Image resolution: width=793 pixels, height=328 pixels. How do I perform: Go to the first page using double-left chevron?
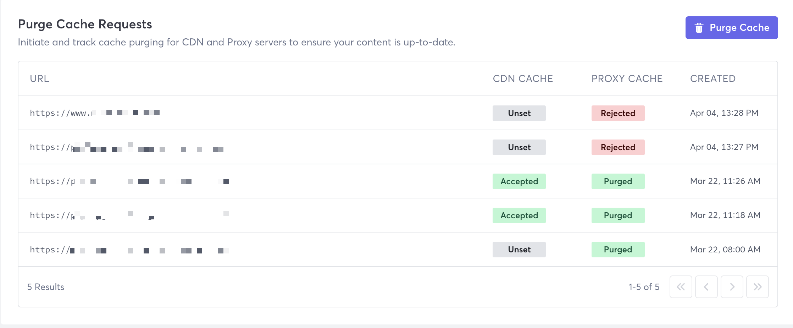(681, 286)
